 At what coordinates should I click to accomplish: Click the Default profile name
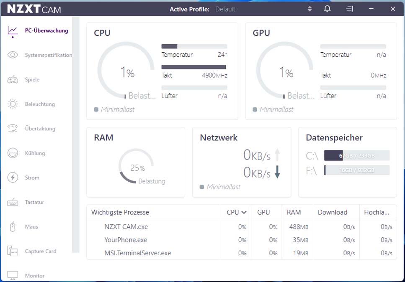tap(225, 9)
